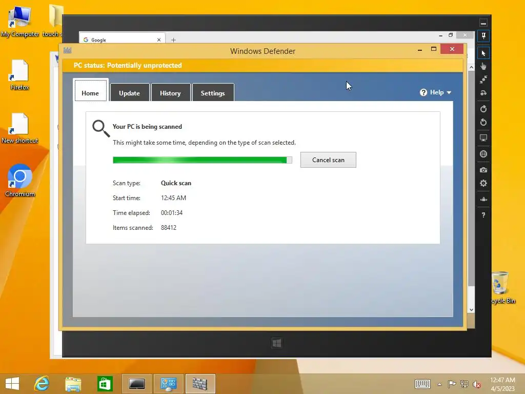Open Windows Store from taskbar
The image size is (525, 394).
tap(105, 384)
